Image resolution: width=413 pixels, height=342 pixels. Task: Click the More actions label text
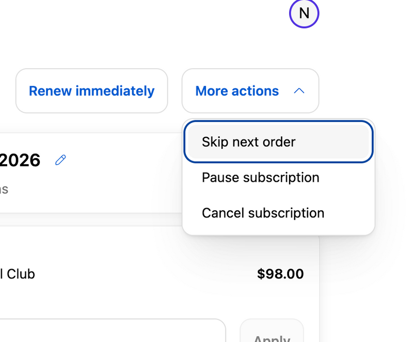click(x=237, y=91)
